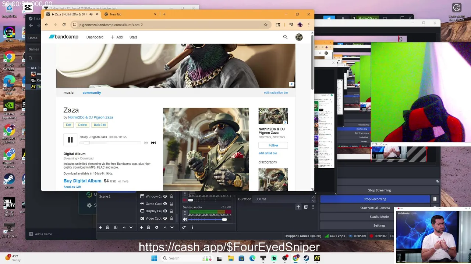Image resolution: width=471 pixels, height=264 pixels.
Task: Pause recording in OBS
Action: point(435,199)
